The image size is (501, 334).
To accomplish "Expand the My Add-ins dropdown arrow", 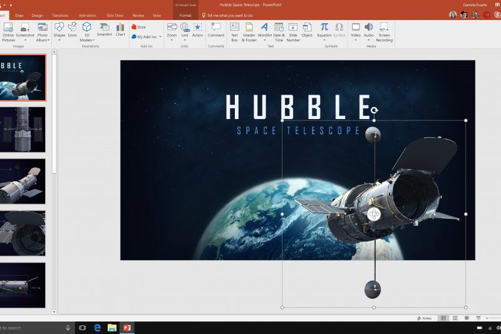I will (x=160, y=37).
